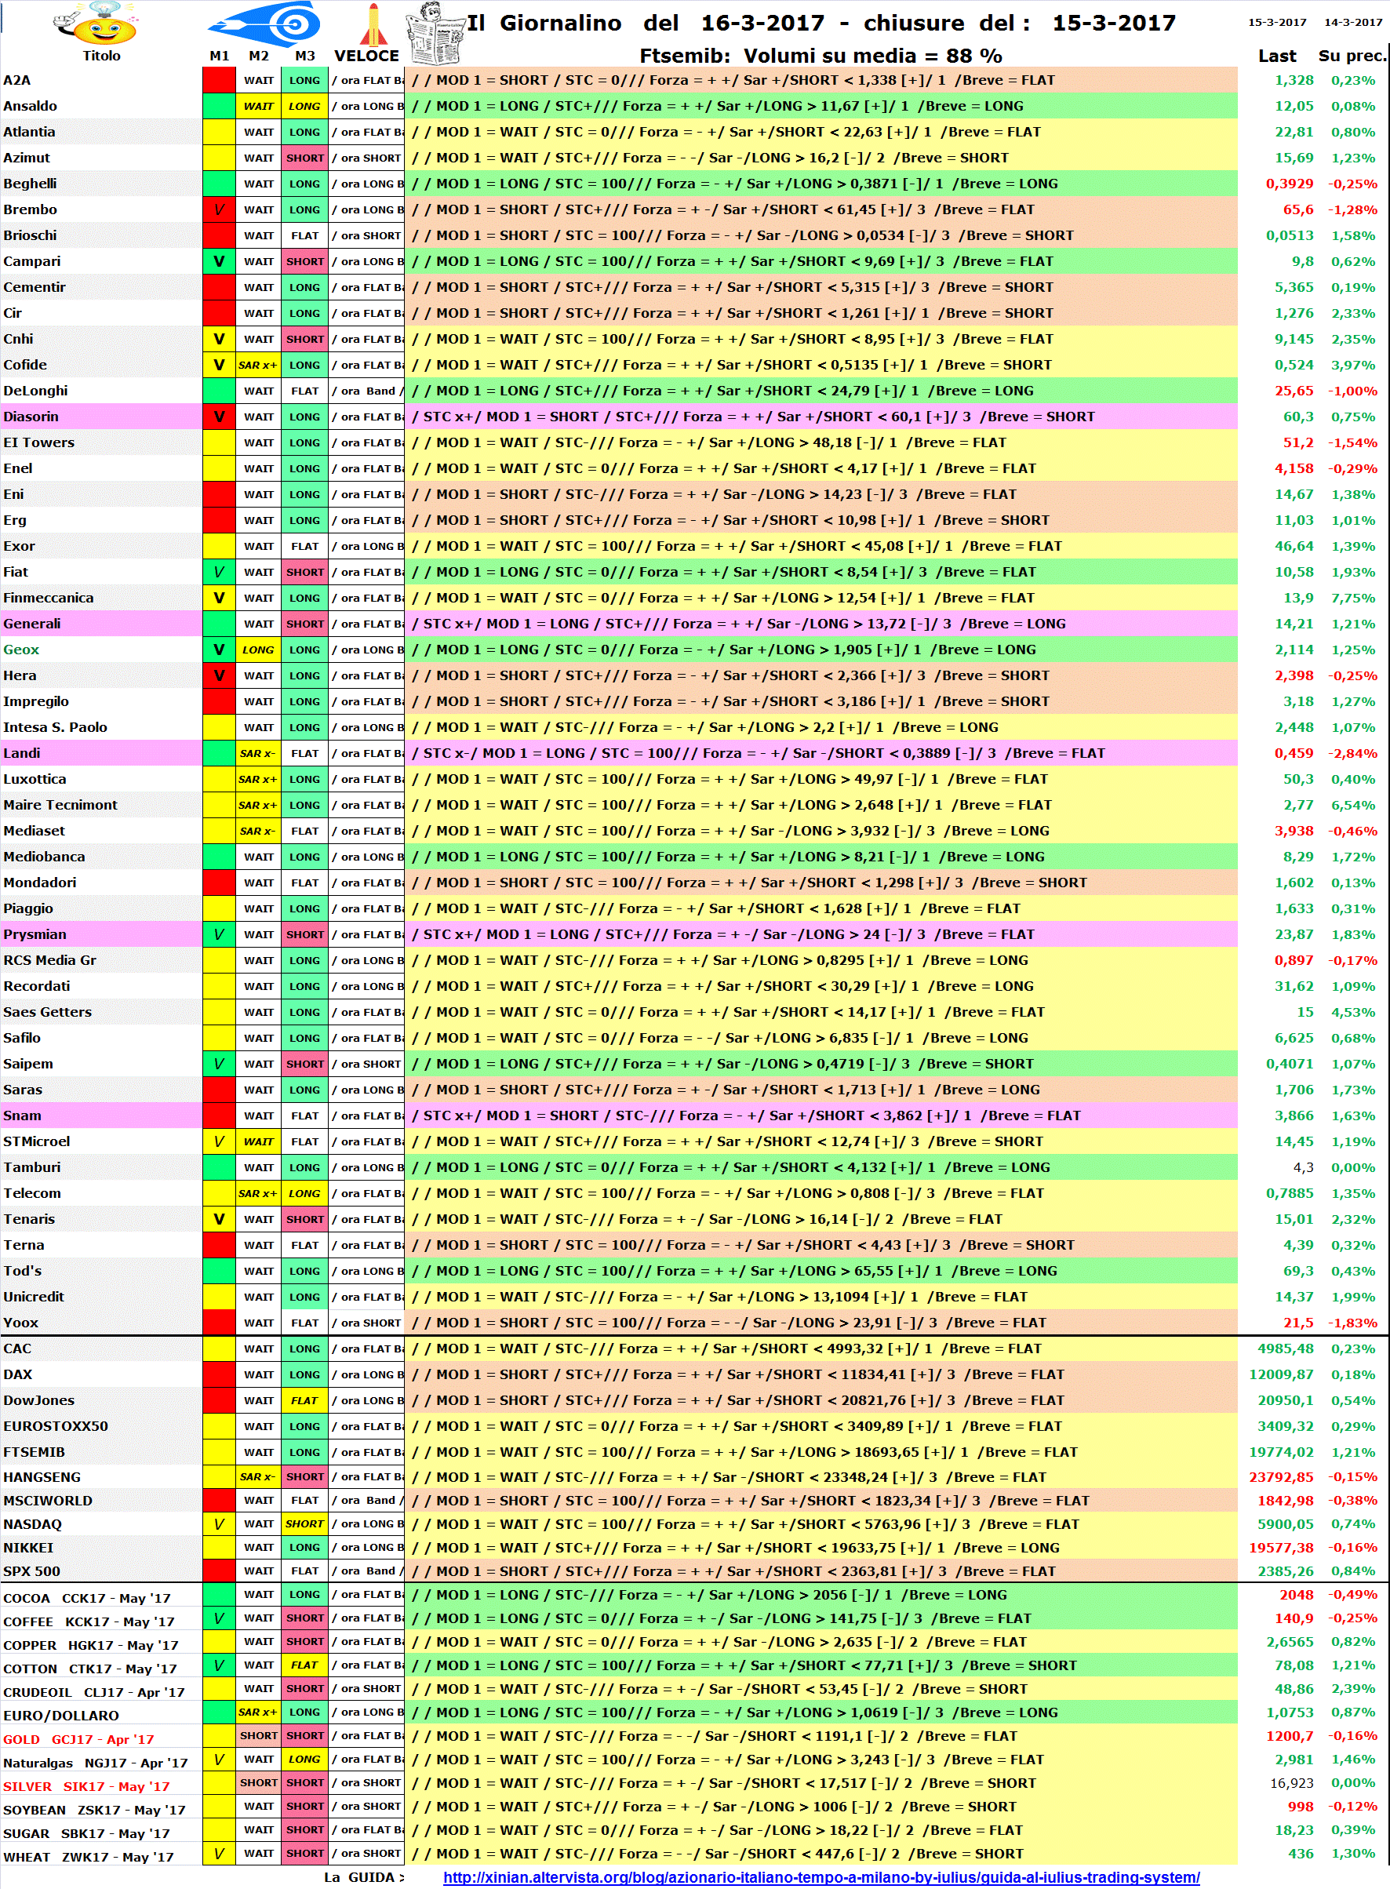The image size is (1390, 1889).
Task: Click the Last column header
Action: [x=1276, y=56]
